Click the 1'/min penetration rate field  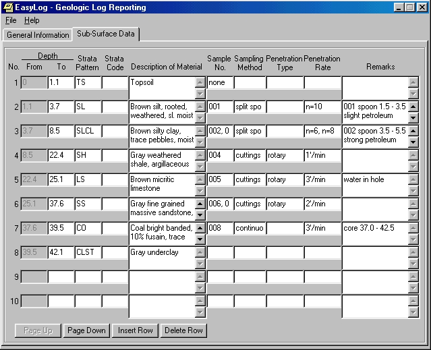322,155
